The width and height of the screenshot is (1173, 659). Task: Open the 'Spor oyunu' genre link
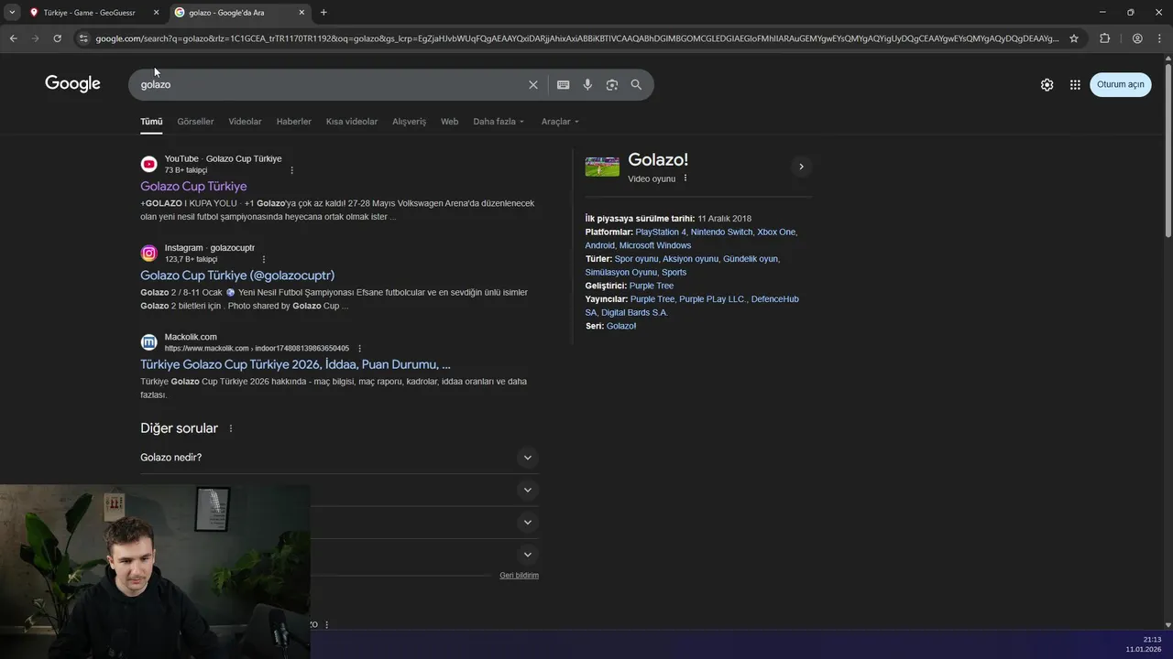(636, 259)
